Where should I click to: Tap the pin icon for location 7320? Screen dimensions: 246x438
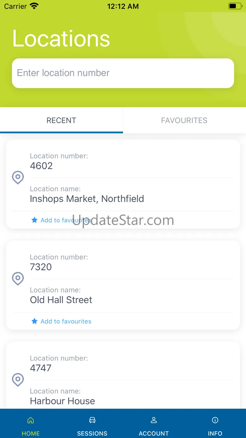point(18,279)
